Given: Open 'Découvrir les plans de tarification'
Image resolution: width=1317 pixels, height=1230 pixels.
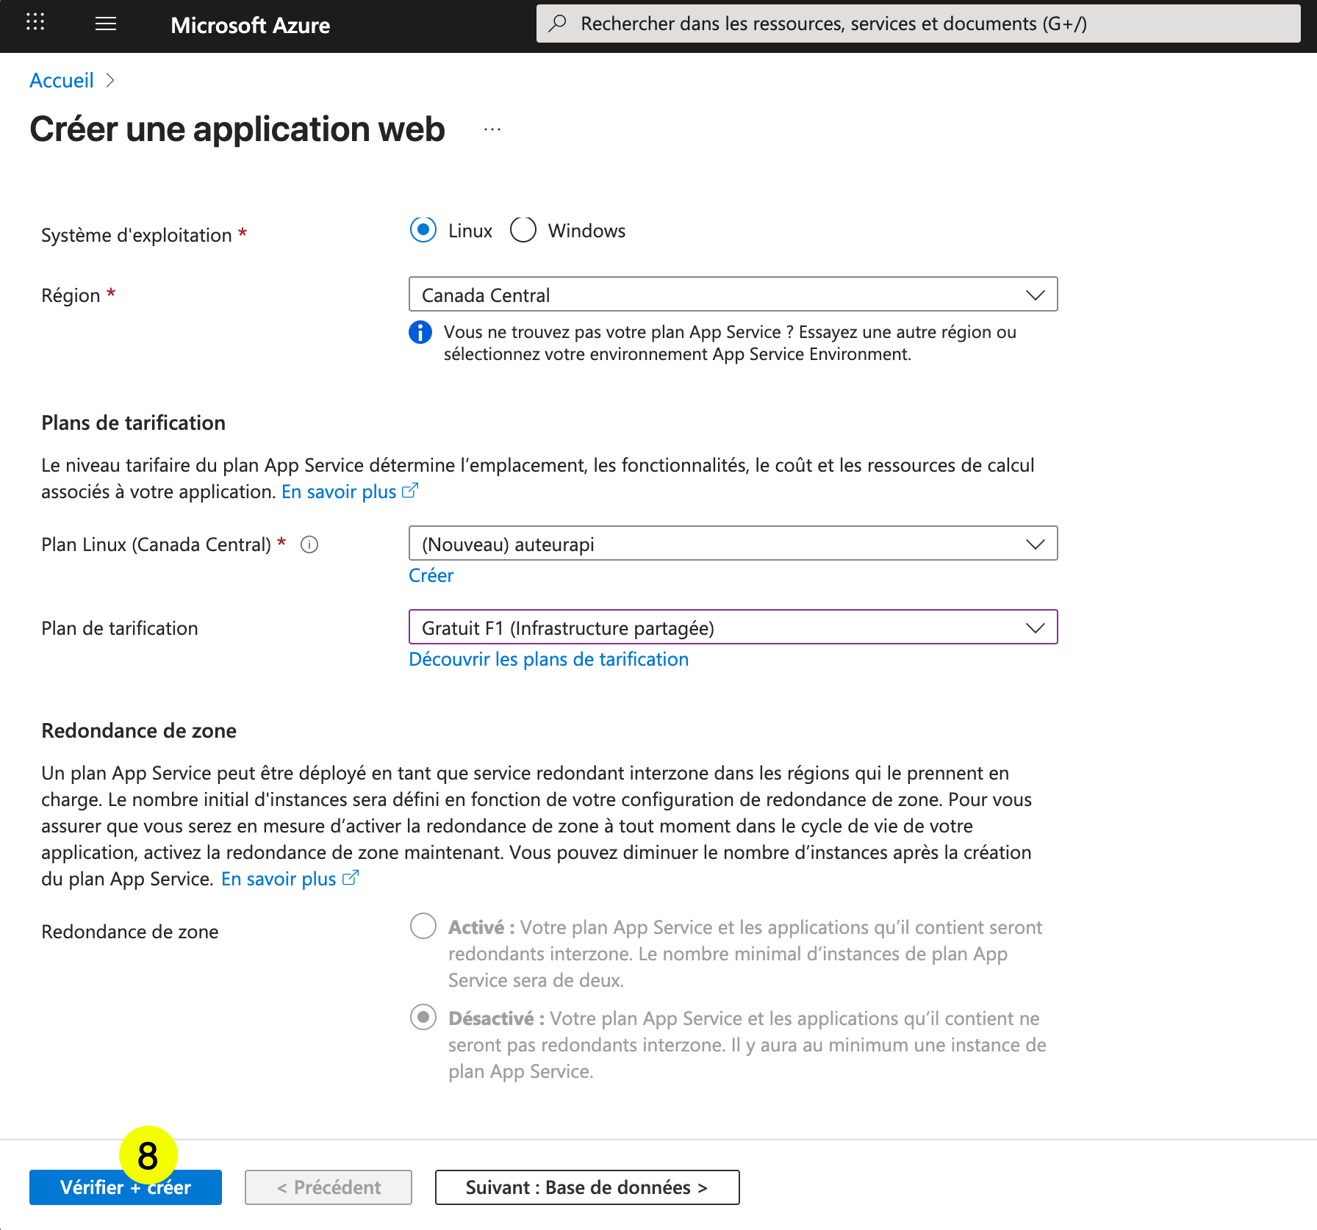Looking at the screenshot, I should [548, 658].
